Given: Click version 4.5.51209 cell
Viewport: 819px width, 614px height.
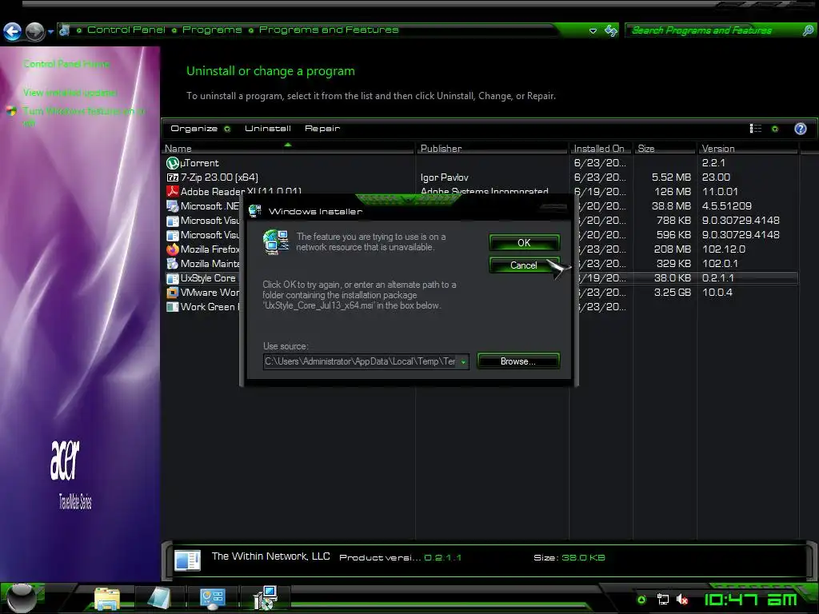Looking at the screenshot, I should pos(726,206).
